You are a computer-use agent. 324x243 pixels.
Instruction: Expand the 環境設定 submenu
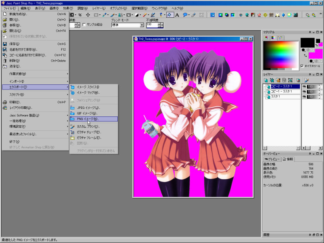point(35,127)
